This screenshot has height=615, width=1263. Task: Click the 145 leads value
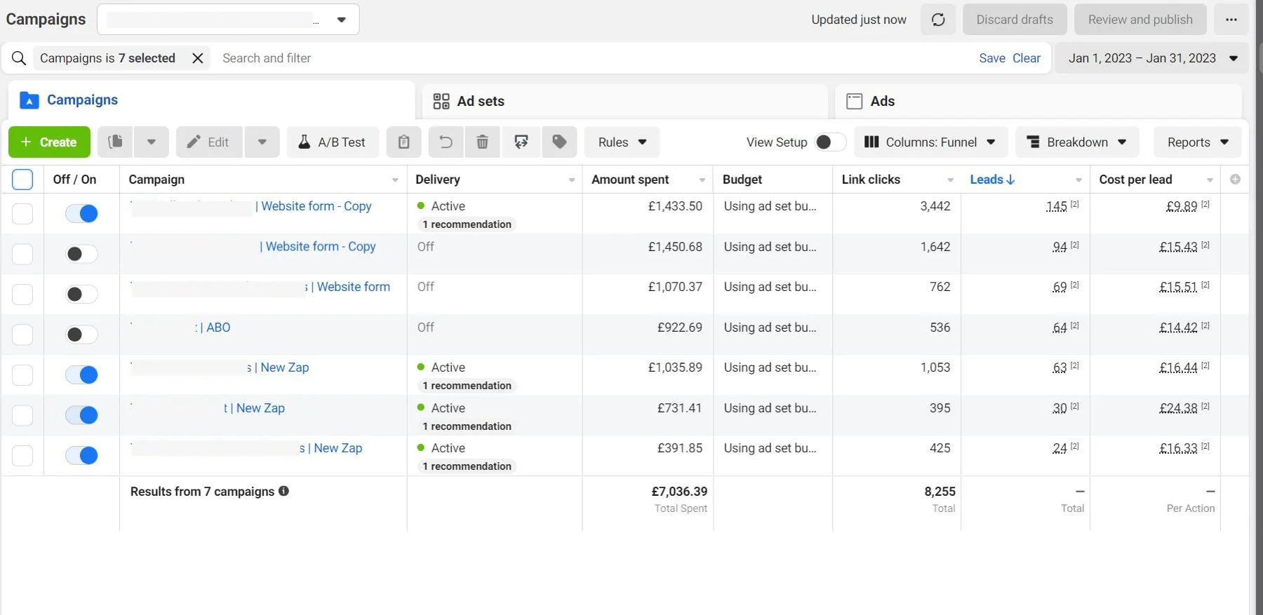[x=1056, y=206]
